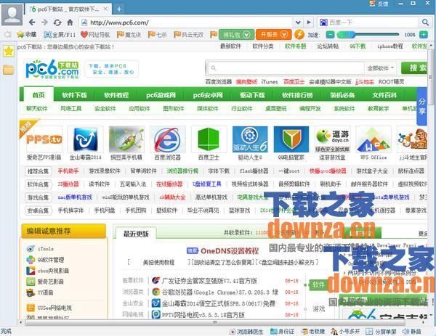Open the 五笔输入法 link
The height and width of the screenshot is (336, 436).
(x=133, y=184)
